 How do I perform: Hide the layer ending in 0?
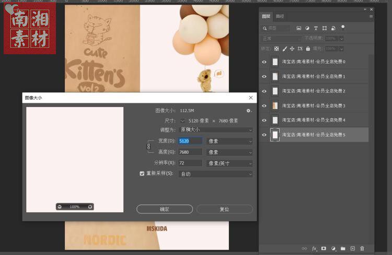click(x=264, y=62)
